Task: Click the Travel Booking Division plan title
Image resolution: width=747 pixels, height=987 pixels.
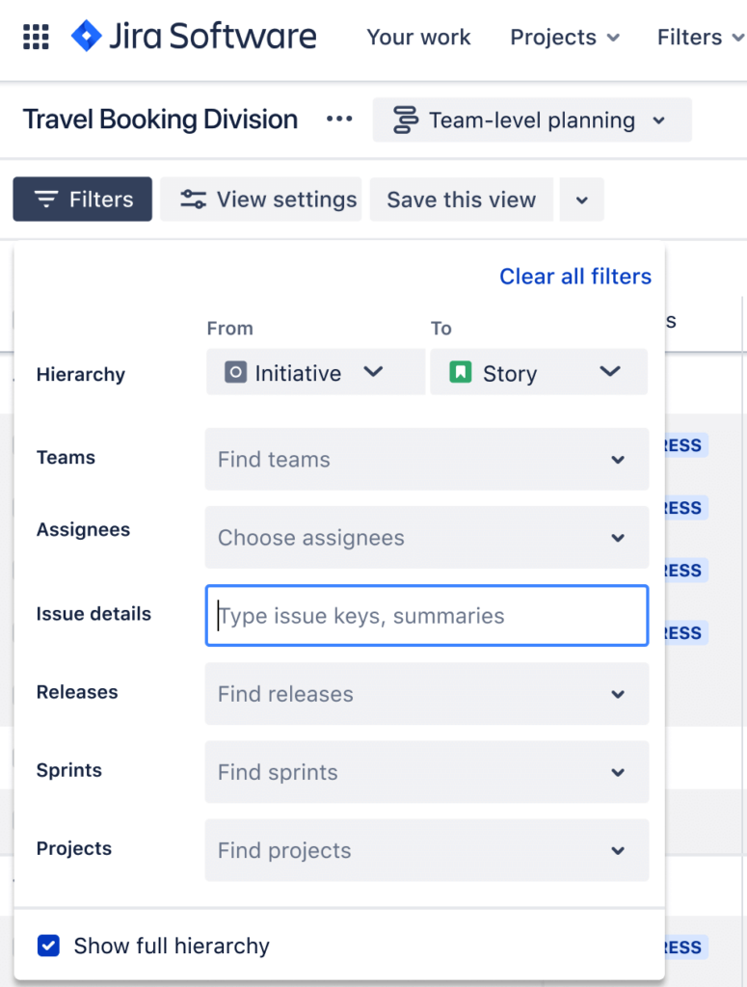Action: (x=160, y=119)
